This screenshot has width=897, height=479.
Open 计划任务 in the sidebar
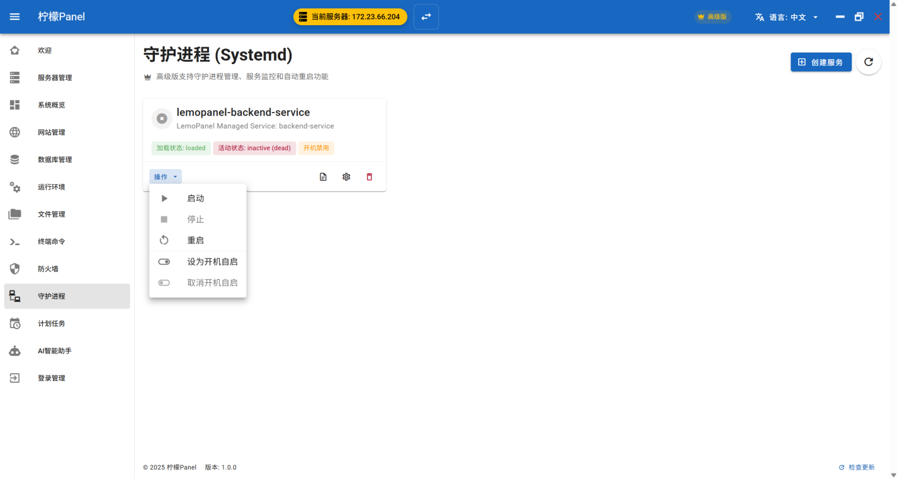pyautogui.click(x=52, y=324)
